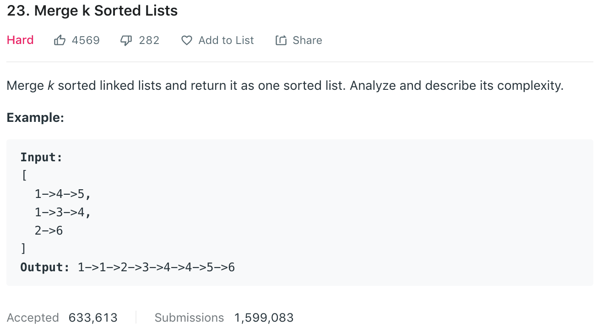Click the Example heading
The width and height of the screenshot is (608, 329).
(x=35, y=118)
